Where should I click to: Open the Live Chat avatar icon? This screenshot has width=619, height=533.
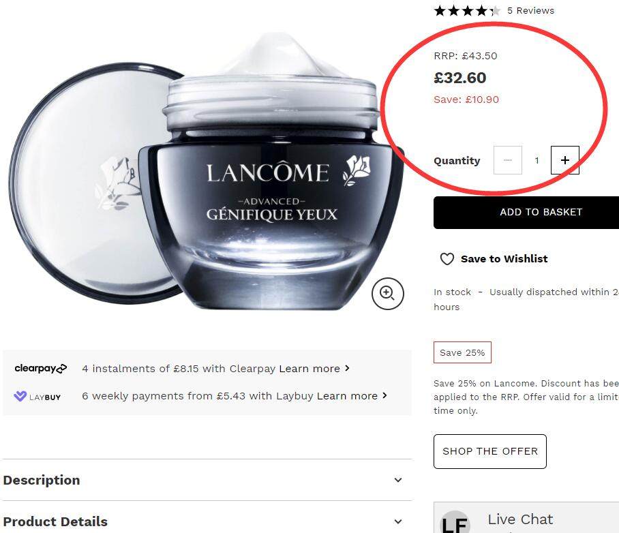[455, 523]
